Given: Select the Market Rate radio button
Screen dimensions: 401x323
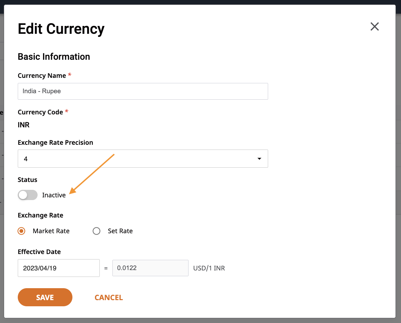Looking at the screenshot, I should tap(22, 231).
